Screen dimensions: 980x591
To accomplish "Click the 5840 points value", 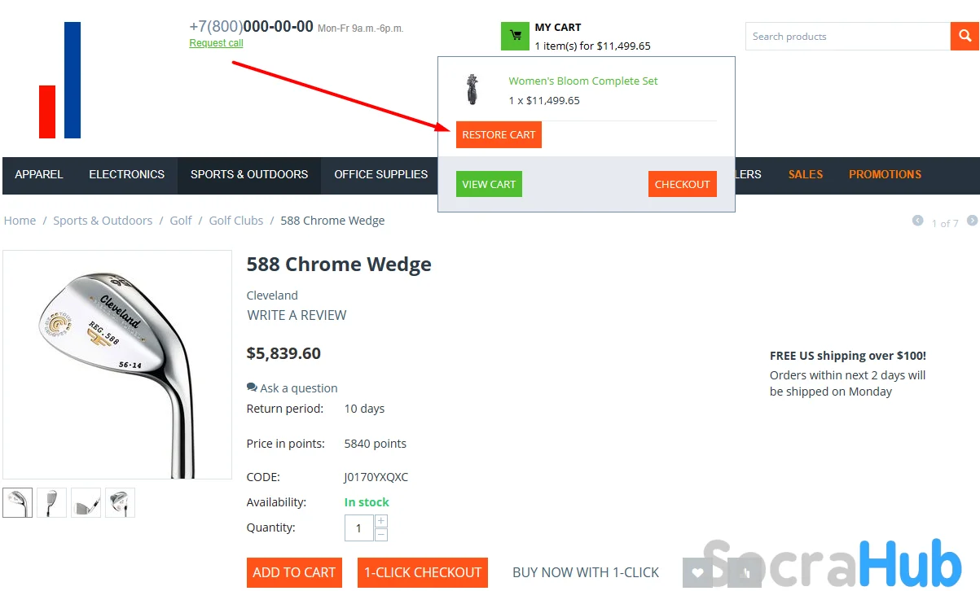I will point(376,444).
